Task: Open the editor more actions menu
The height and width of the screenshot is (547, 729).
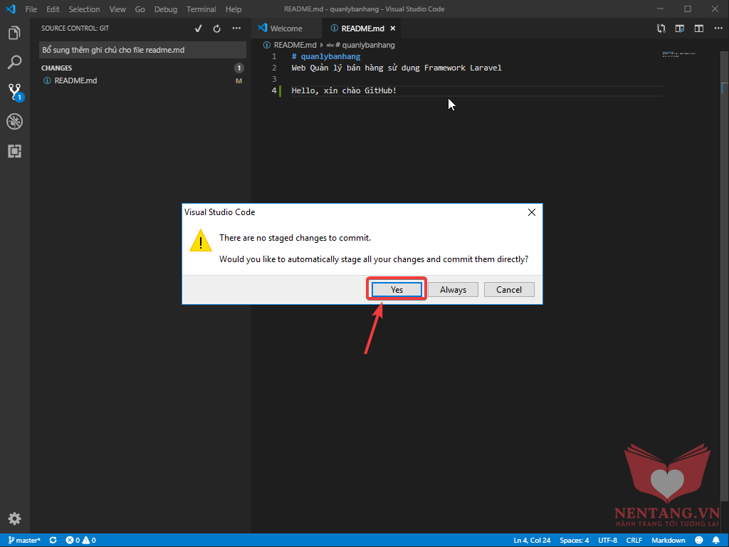Action: [x=716, y=28]
